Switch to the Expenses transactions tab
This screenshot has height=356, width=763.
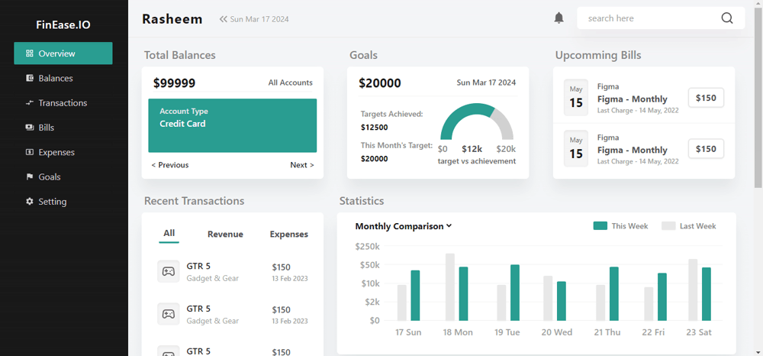pyautogui.click(x=288, y=235)
